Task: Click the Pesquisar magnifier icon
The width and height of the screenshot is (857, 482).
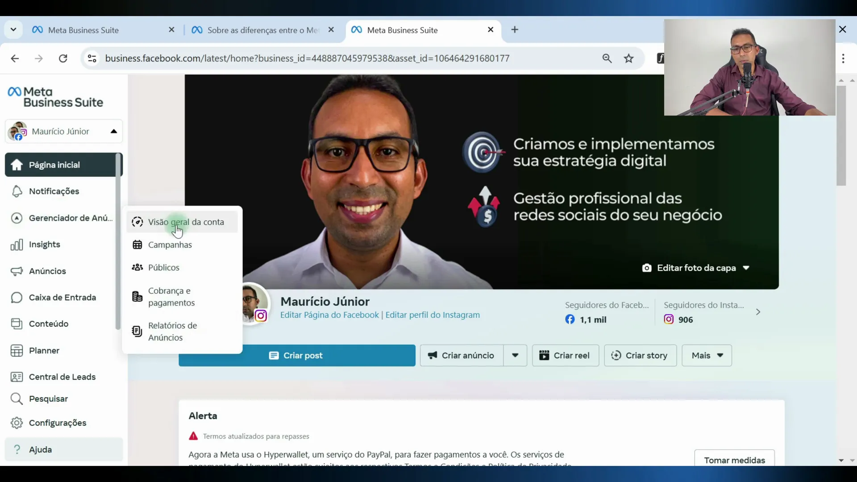Action: [x=17, y=399]
